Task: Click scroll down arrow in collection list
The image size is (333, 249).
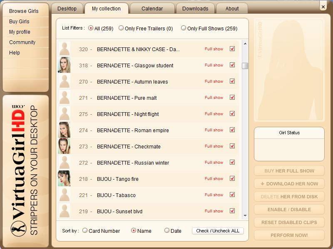Action: click(x=245, y=216)
